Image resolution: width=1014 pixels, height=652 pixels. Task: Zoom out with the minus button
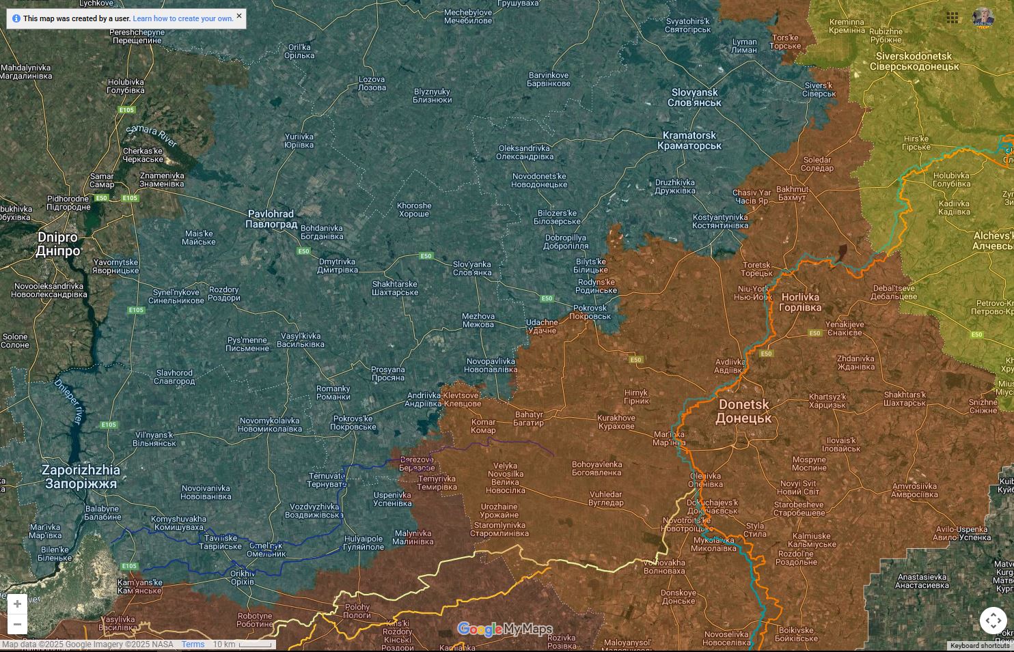coord(17,624)
